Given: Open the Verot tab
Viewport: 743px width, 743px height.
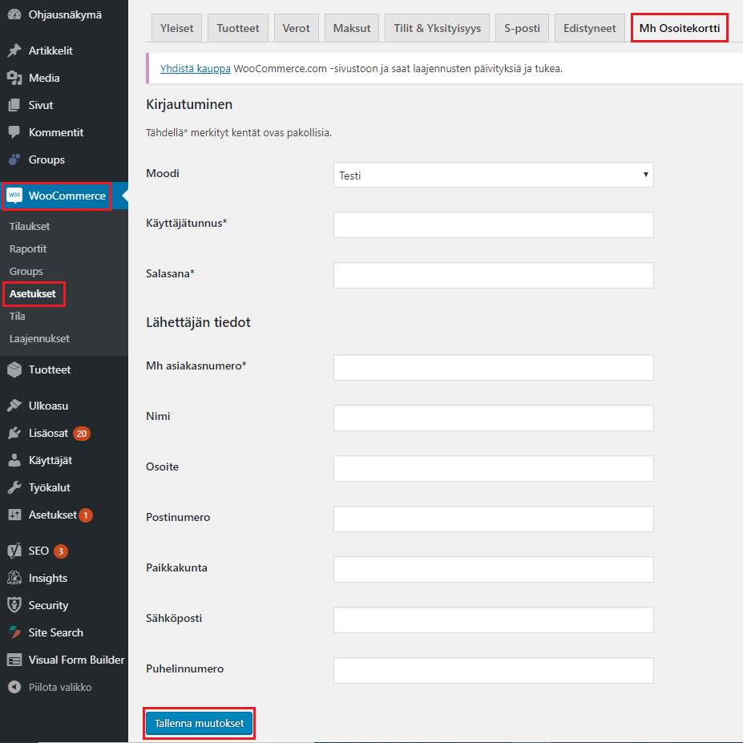Looking at the screenshot, I should (x=296, y=28).
